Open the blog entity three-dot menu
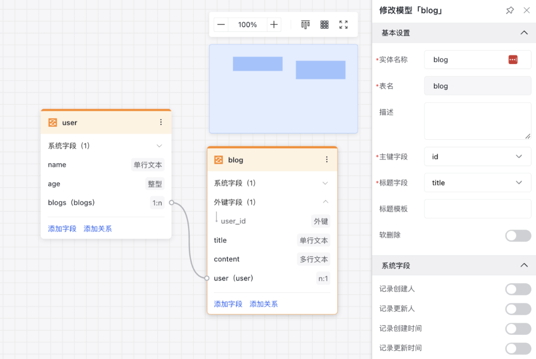 pos(327,160)
